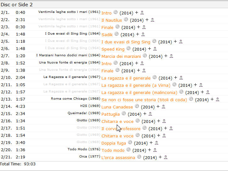The width and height of the screenshot is (228, 171).
Task: Click search icon beside Se non ci fosse une storia
Action: (x=191, y=99)
